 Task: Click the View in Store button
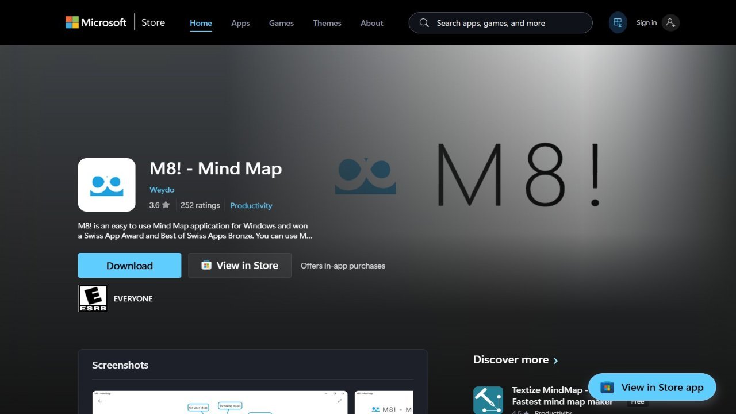(240, 266)
